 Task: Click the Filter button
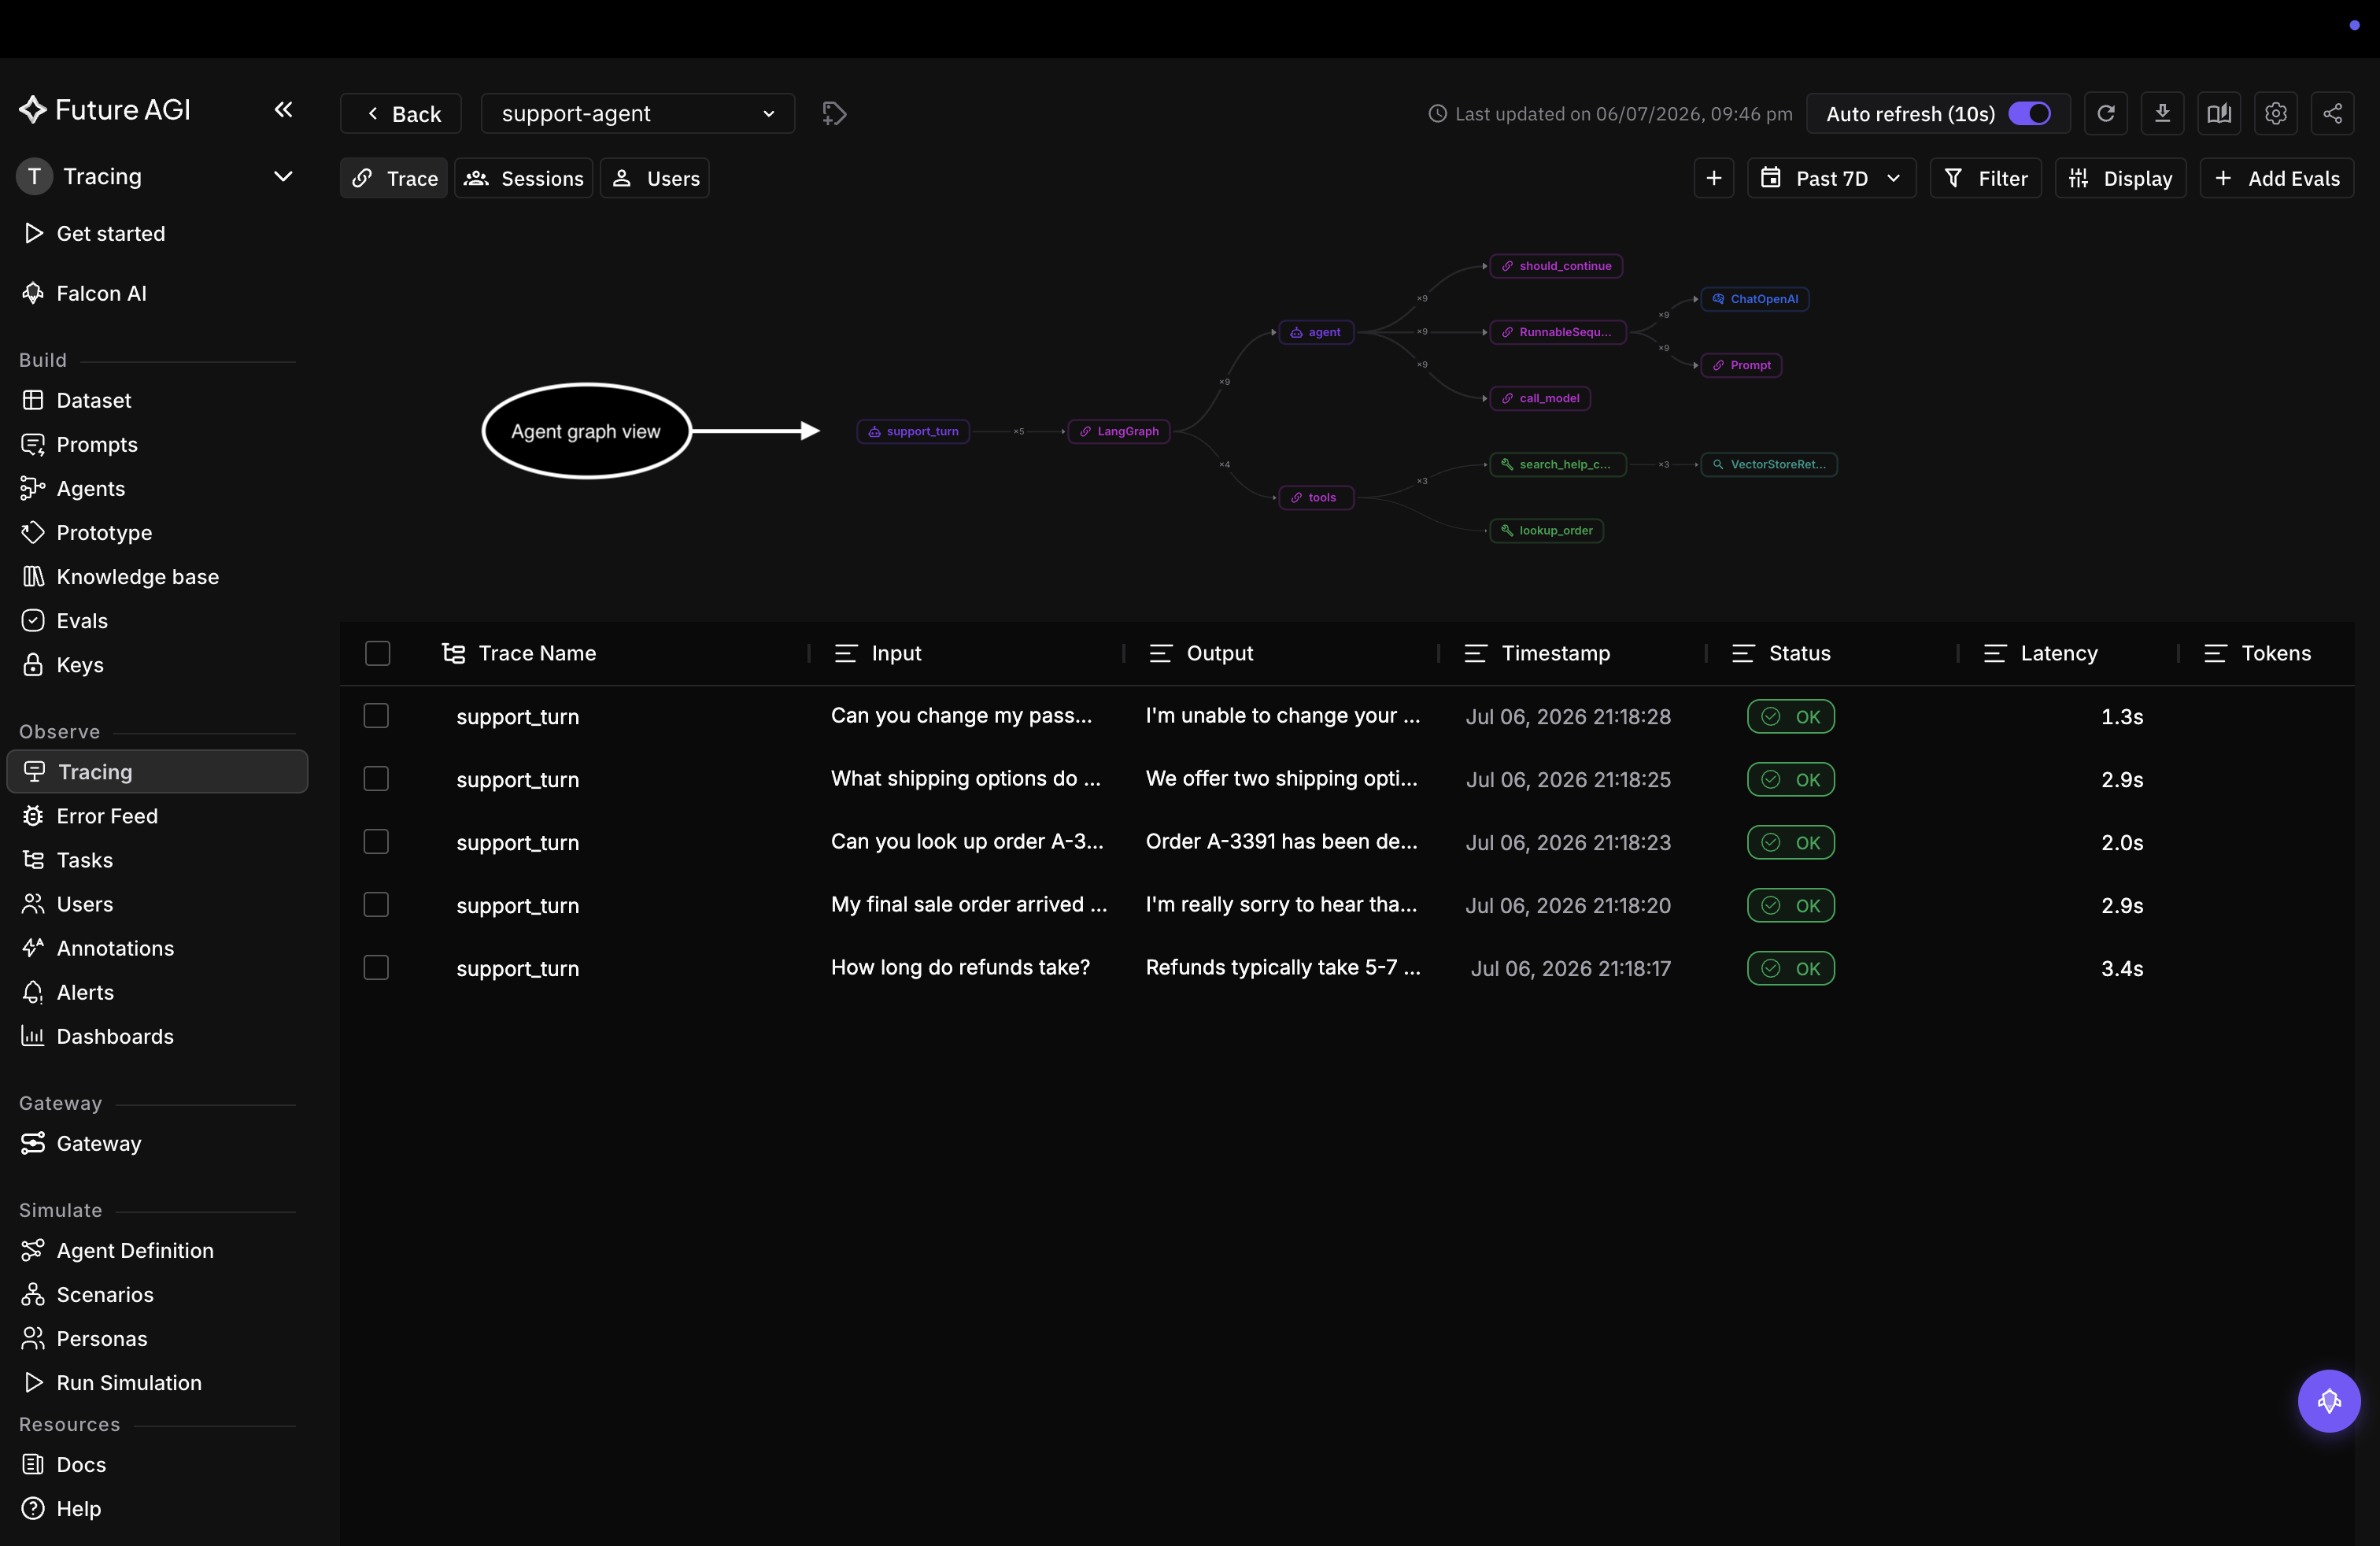tap(1985, 178)
